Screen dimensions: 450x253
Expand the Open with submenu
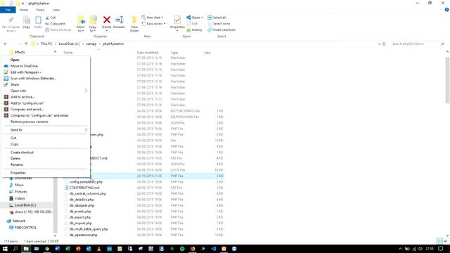(x=46, y=91)
